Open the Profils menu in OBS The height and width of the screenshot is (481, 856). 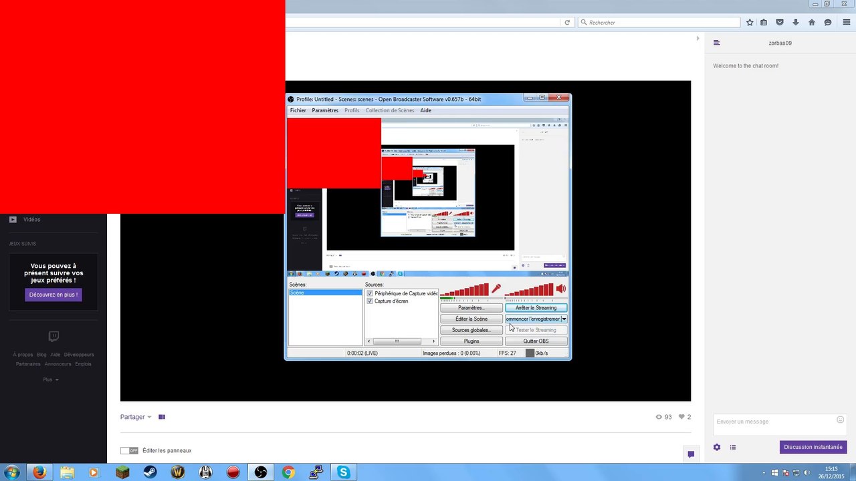pos(352,110)
